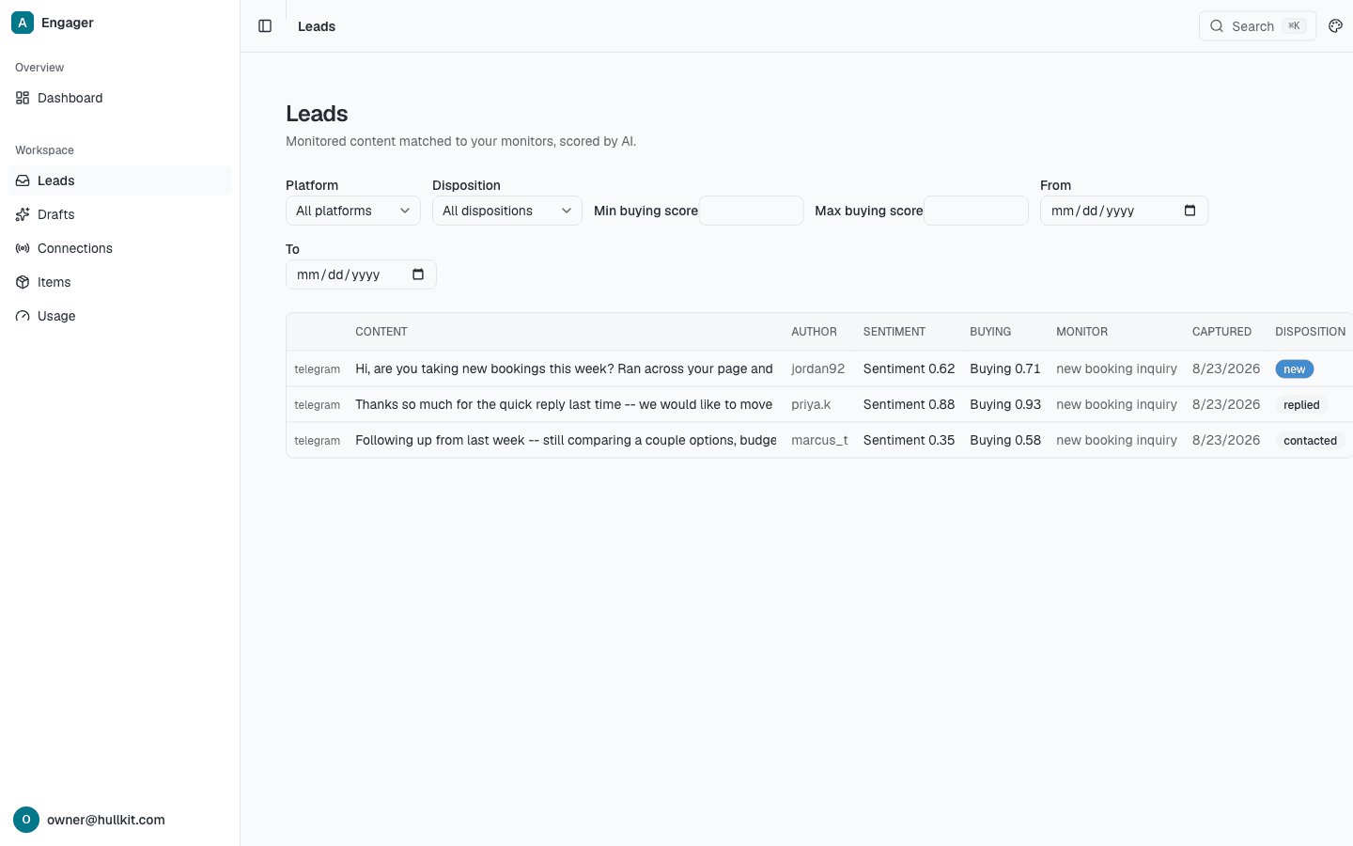Click the Items box icon
Viewport: 1353px width, 846px height.
[23, 282]
